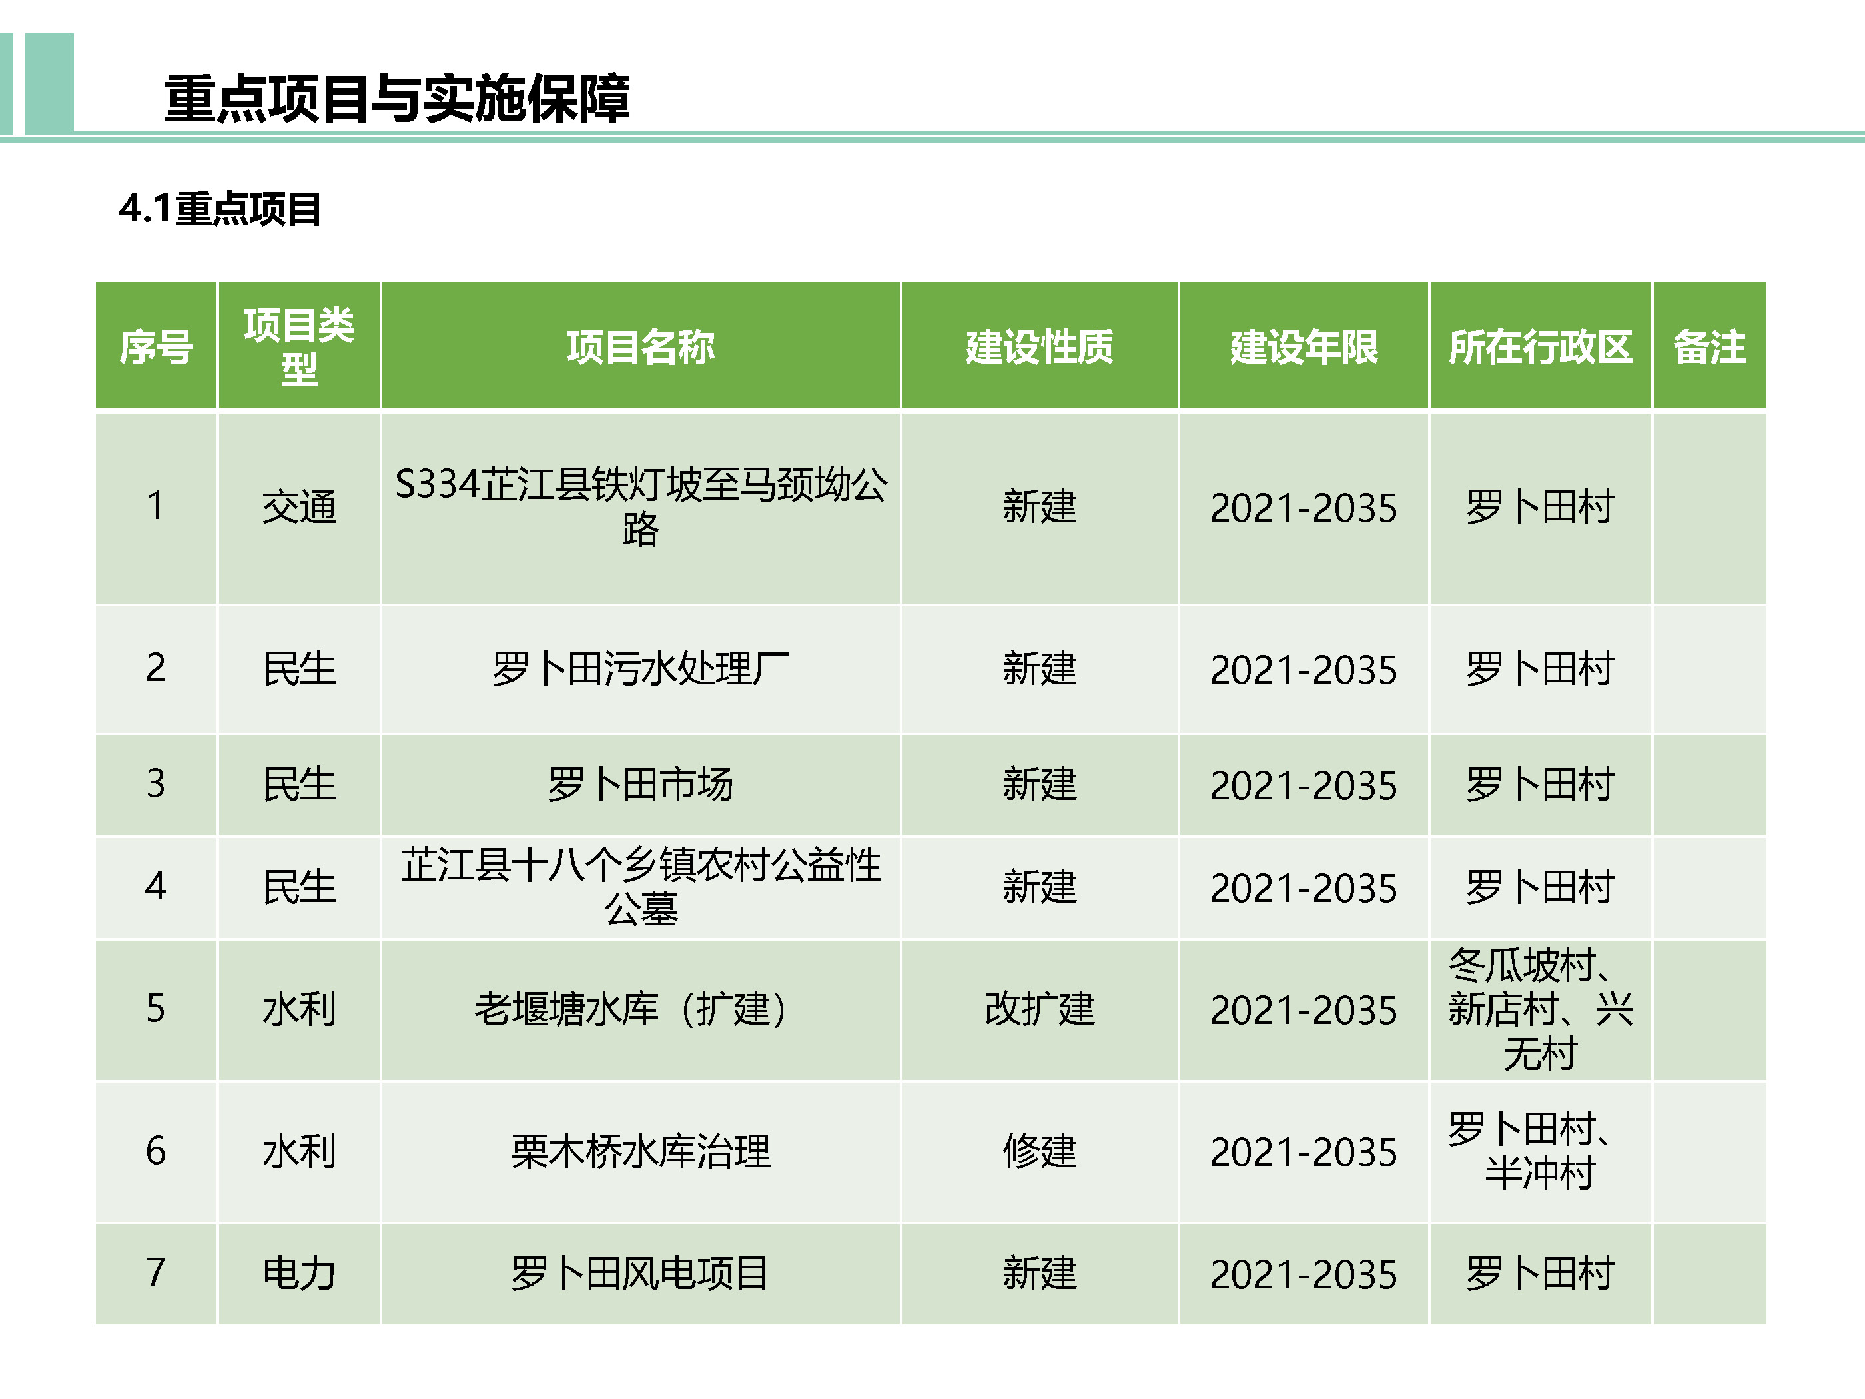This screenshot has width=1865, height=1399.
Task: Click 罗卜田村 in the 罗卜田污水处理厂 row
Action: coord(1541,669)
